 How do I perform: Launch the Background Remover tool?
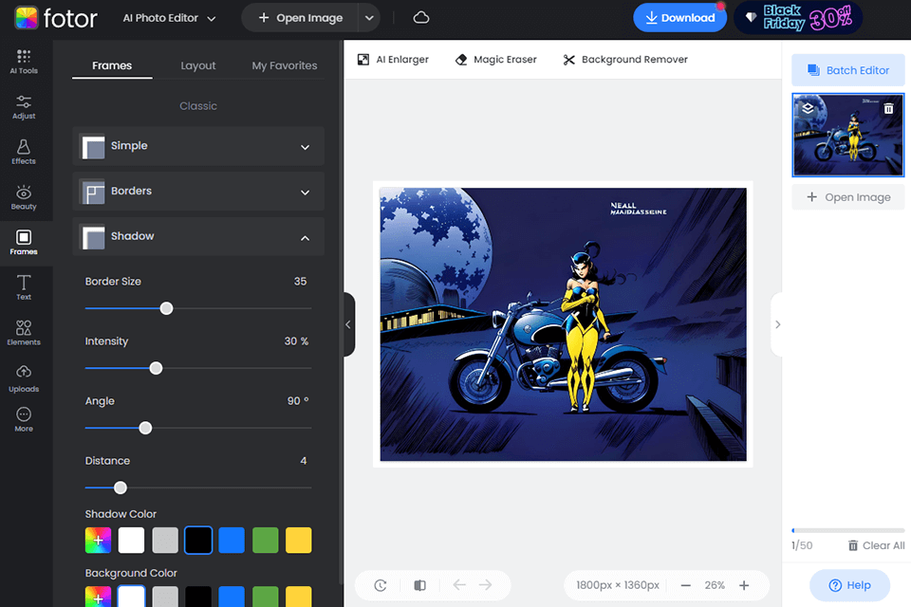625,59
